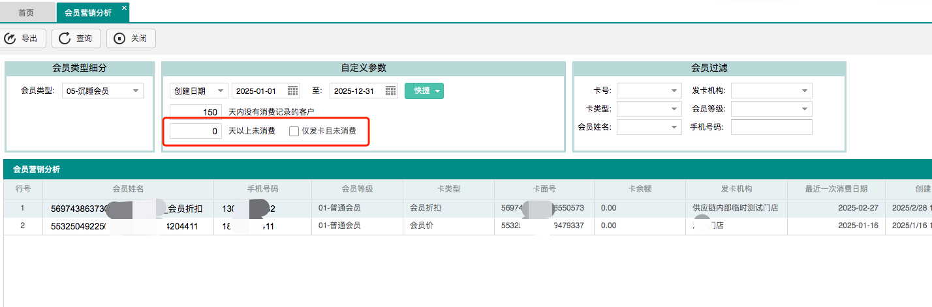Select row 1 cell 会员折扣 card type
The width and height of the screenshot is (932, 307).
coord(449,209)
